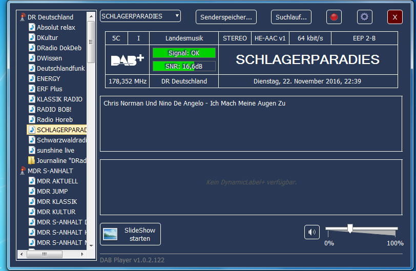Start the Suchlauf channel scan
The image size is (416, 271).
291,17
